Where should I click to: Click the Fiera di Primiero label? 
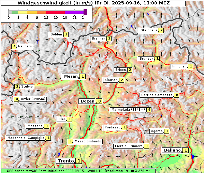coord(129,146)
